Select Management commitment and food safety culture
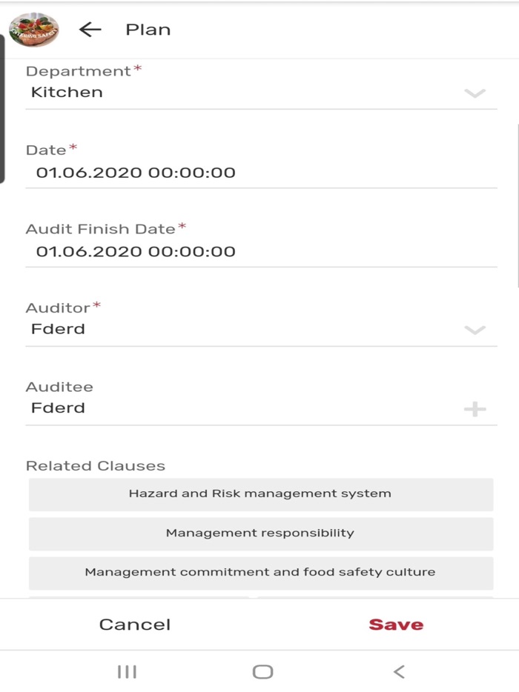This screenshot has width=519, height=692. 259,572
